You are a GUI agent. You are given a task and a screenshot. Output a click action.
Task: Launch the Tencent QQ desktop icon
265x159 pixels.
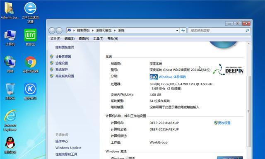pyautogui.click(x=10, y=145)
